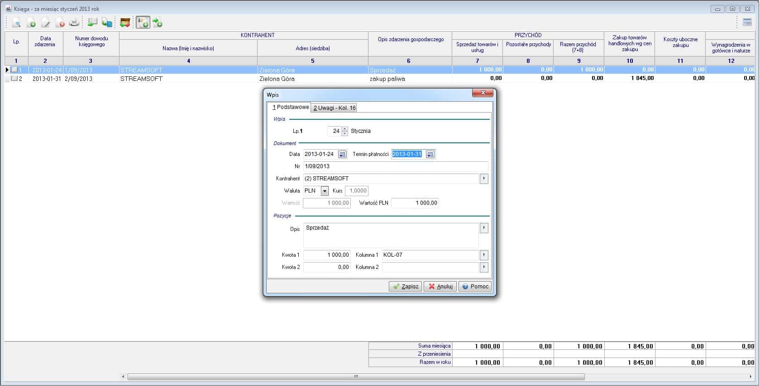The image size is (760, 386).
Task: Click the Opis text area with Sprzedaż
Action: (x=391, y=235)
